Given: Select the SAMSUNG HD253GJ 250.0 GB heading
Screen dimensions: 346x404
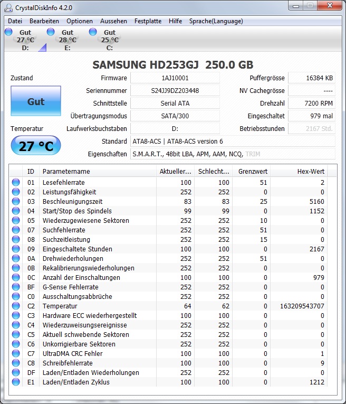Looking at the screenshot, I should point(173,64).
